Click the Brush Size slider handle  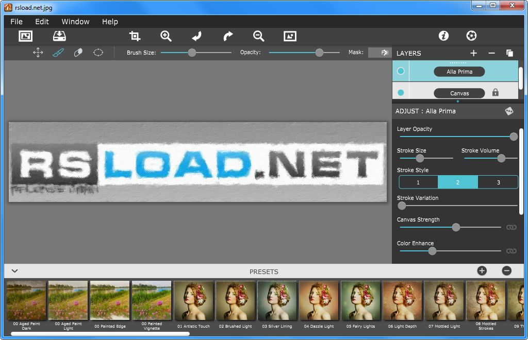point(192,53)
